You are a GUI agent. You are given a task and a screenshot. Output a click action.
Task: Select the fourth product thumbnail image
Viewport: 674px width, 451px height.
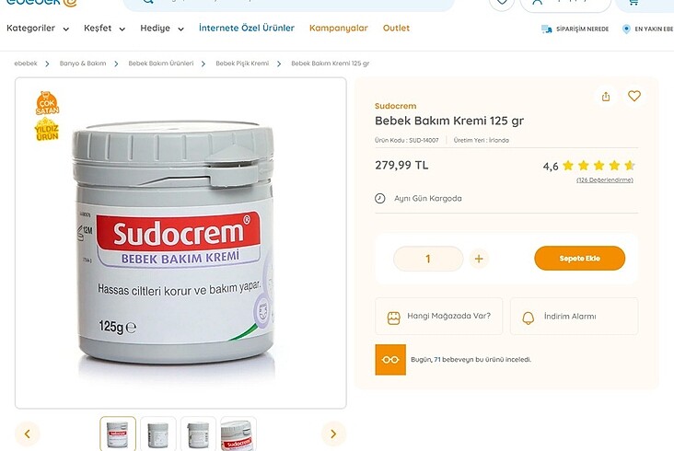click(238, 434)
